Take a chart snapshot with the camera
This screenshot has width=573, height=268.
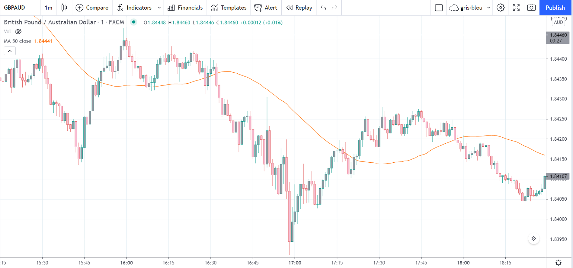pos(531,7)
